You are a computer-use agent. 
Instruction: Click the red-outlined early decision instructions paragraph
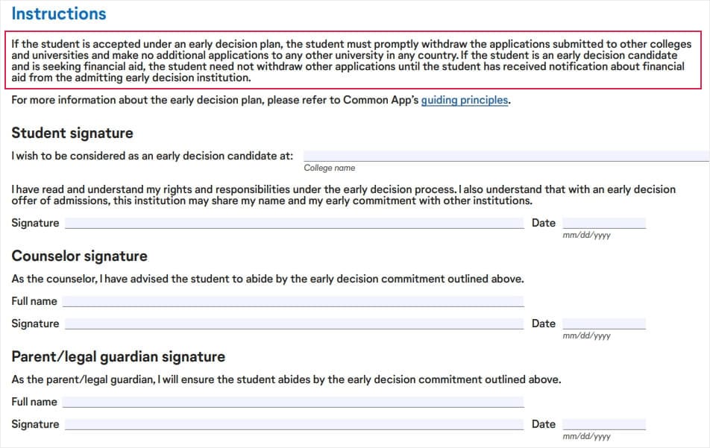(x=351, y=61)
